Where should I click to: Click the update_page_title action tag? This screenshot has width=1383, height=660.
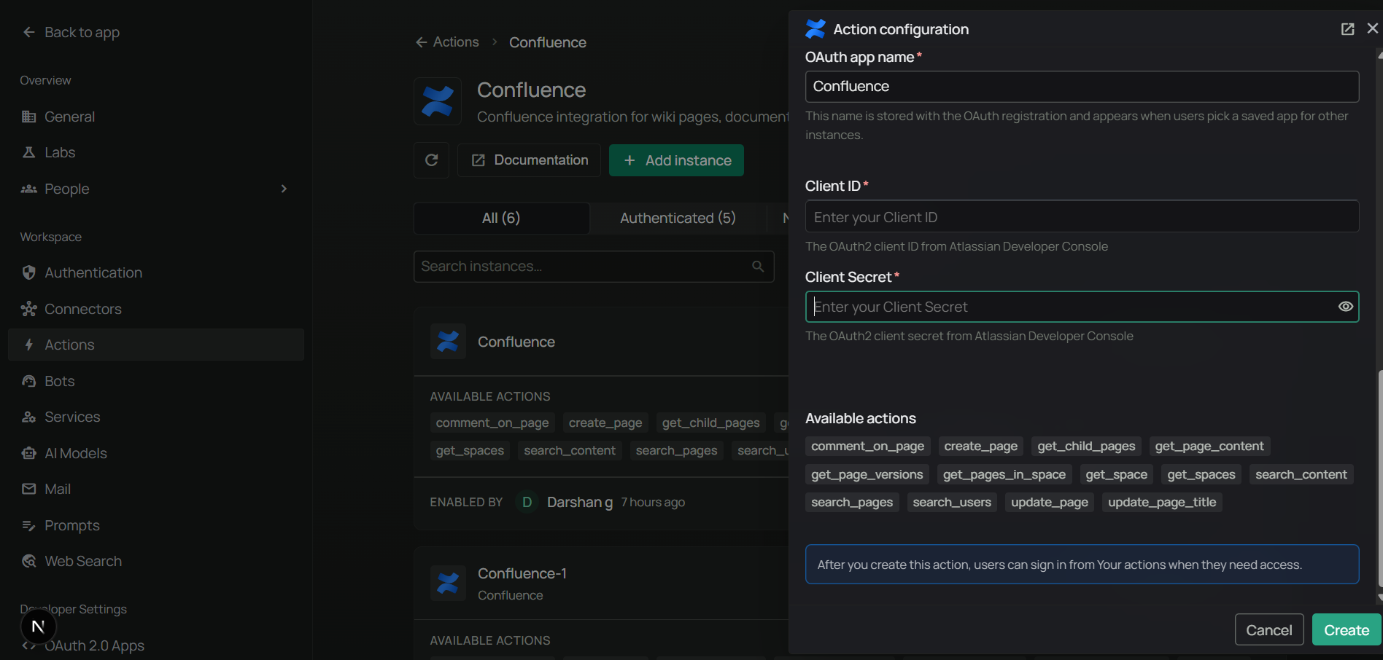point(1162,502)
